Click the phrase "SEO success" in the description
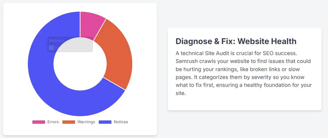 pos(279,54)
